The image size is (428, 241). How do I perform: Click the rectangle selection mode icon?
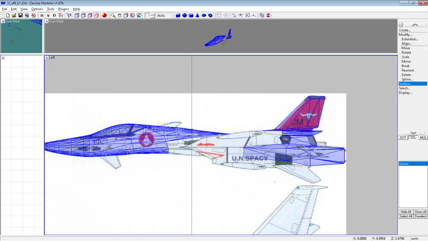pos(219,16)
